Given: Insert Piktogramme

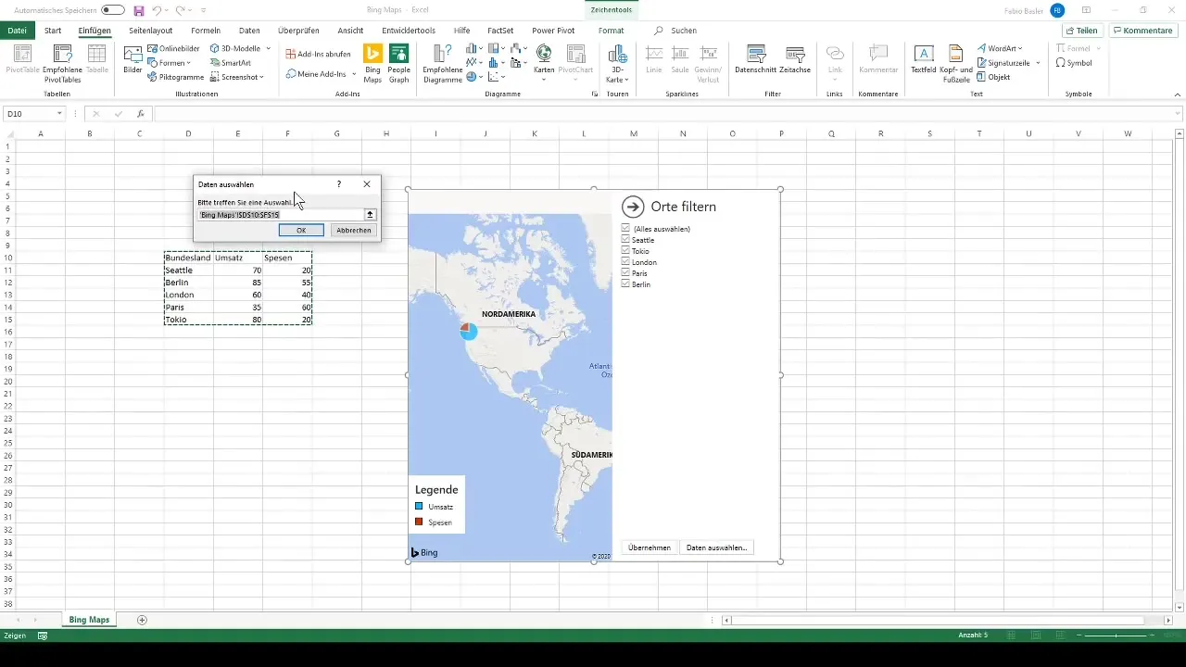Looking at the screenshot, I should (175, 77).
